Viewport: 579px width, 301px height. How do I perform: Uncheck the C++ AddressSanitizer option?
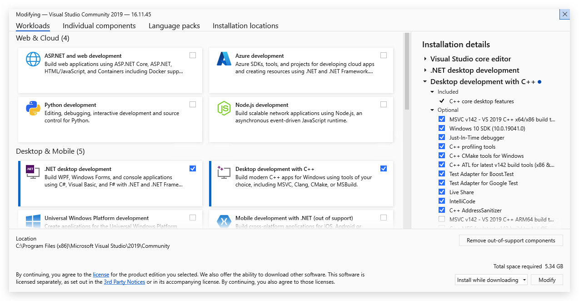(442, 210)
